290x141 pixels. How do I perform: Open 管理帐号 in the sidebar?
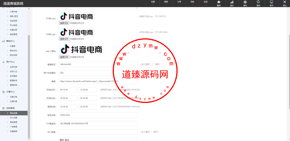click(x=14, y=81)
